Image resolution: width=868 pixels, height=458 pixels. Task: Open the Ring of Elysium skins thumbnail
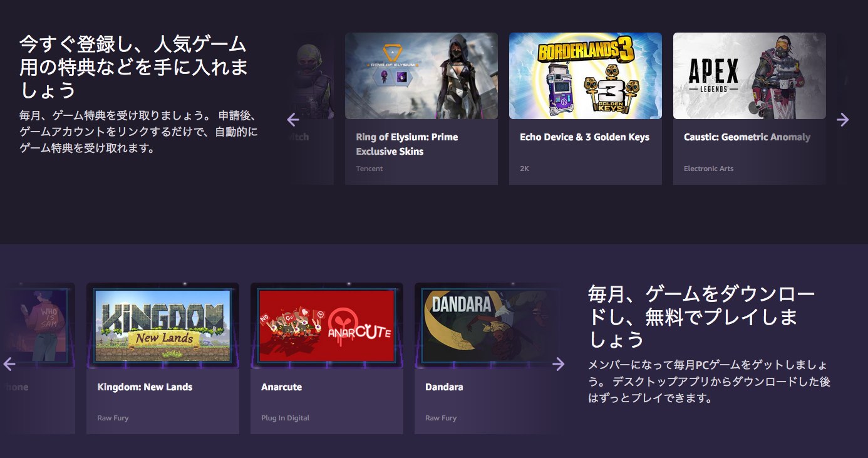421,76
